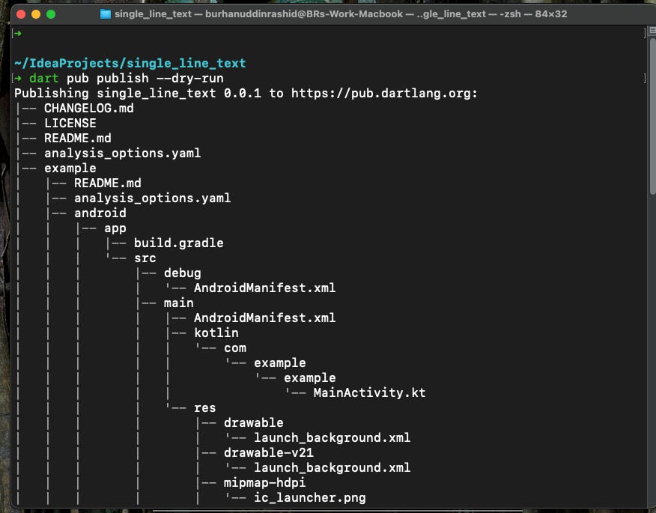
Task: Click the top-level 'example' folder entry
Action: pos(70,169)
